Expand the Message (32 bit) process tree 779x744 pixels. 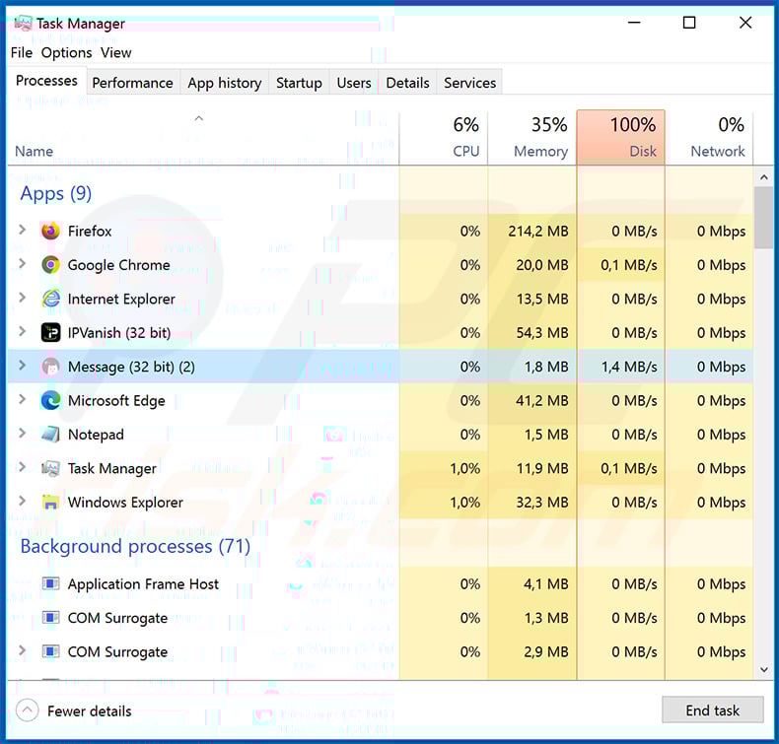23,367
